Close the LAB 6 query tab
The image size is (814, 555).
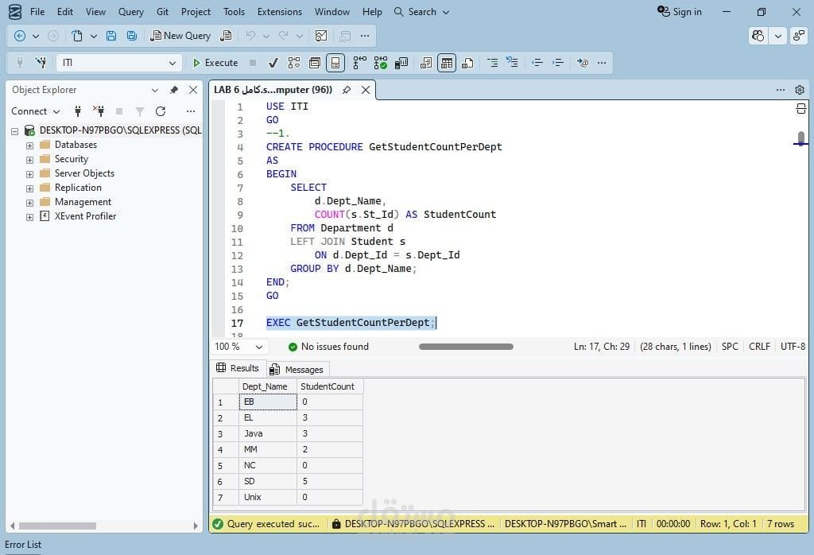[366, 90]
